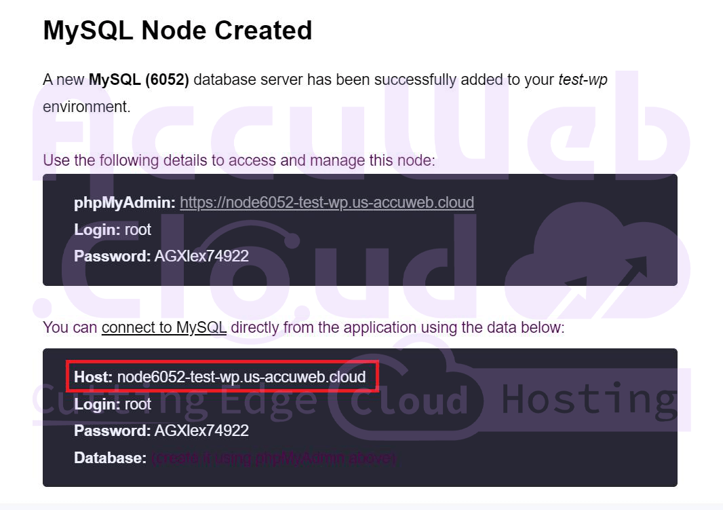Click the 'phpMyAdmin:' bold label

click(x=125, y=202)
